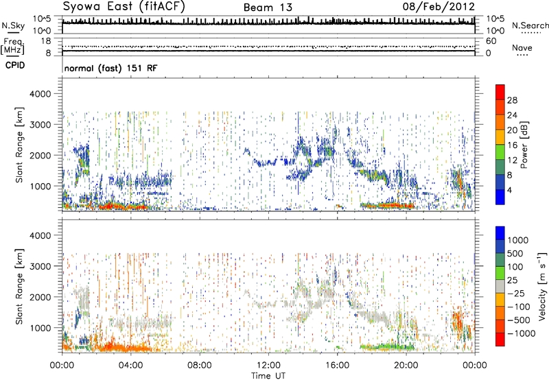The height and width of the screenshot is (380, 549).
Task: Click the blue top segment of velocity colorbar
Action: click(x=500, y=233)
